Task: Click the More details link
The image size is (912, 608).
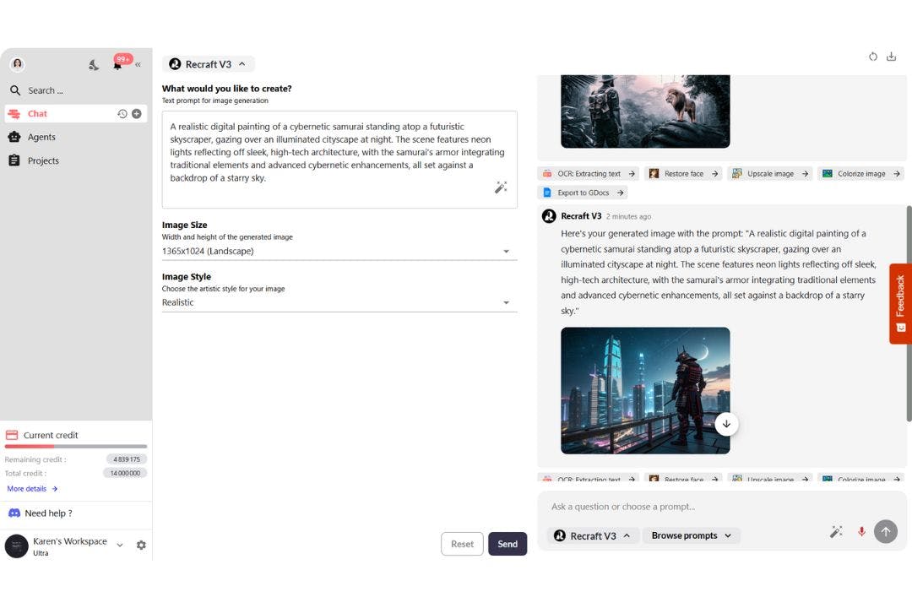Action: [x=32, y=489]
